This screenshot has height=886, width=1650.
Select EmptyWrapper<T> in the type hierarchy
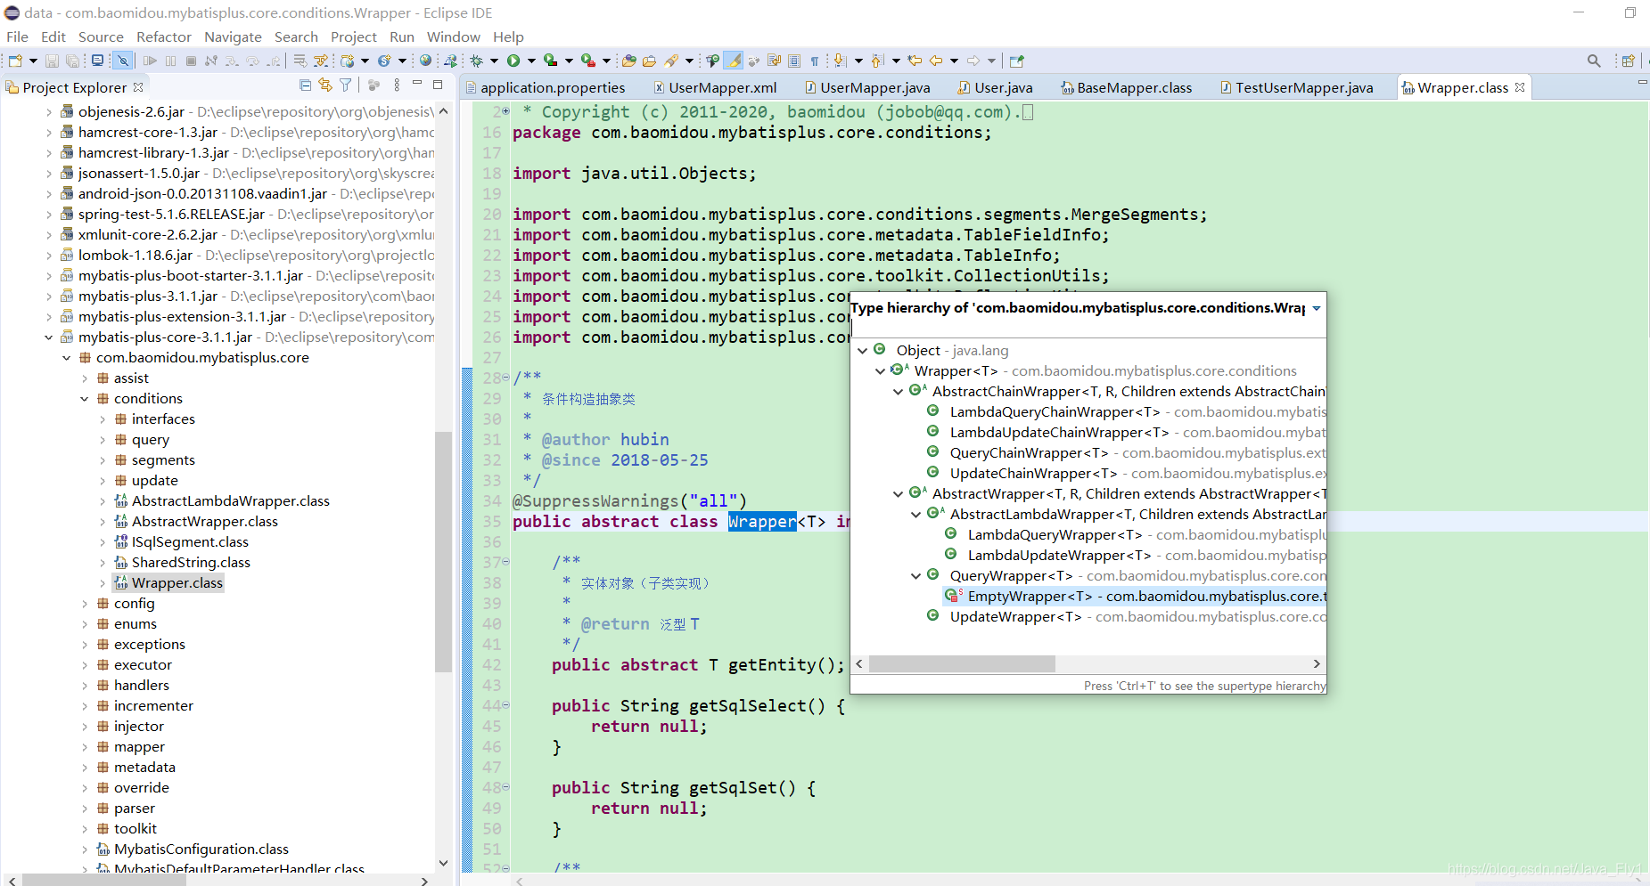point(1134,597)
